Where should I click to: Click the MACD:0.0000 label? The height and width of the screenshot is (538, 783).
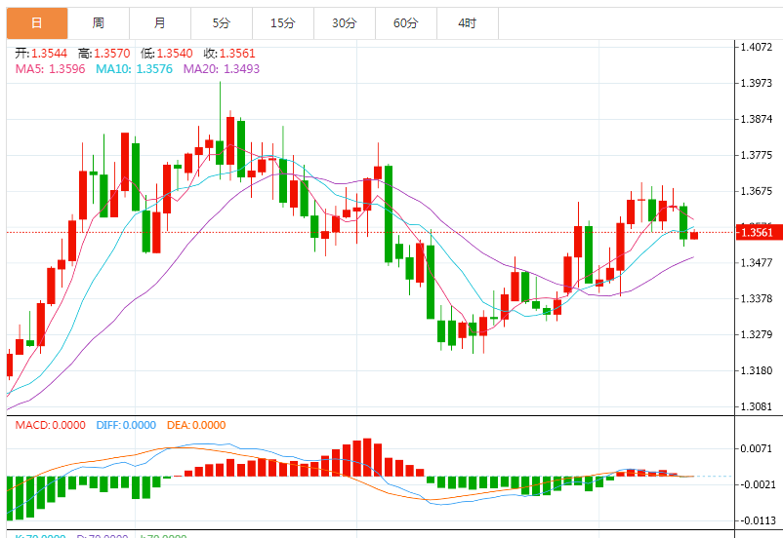click(51, 425)
